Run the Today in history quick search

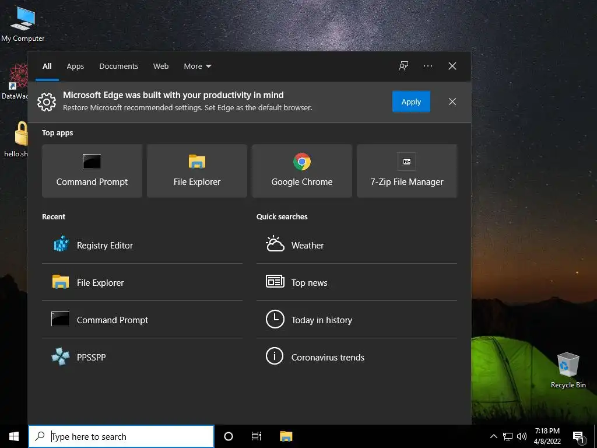(x=357, y=320)
